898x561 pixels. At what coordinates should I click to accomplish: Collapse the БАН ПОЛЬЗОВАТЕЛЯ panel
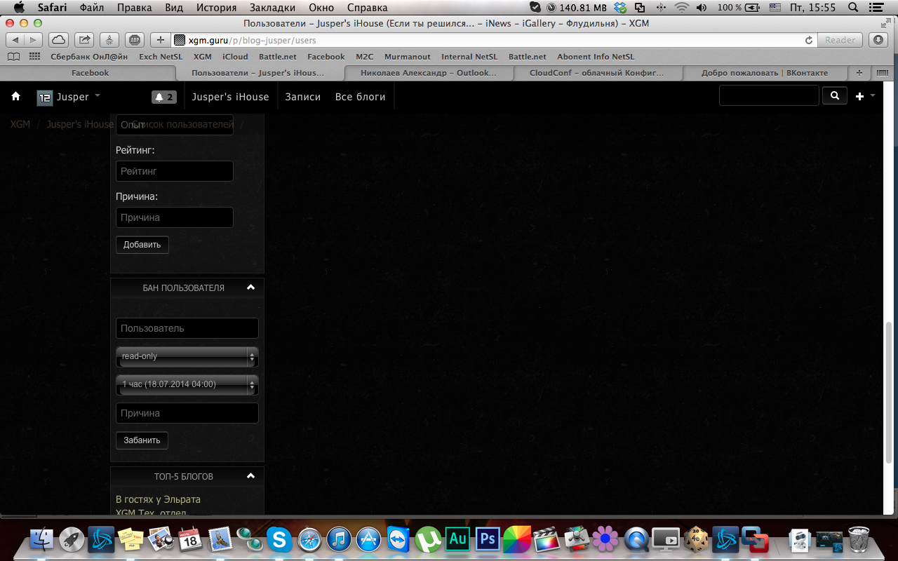[250, 288]
